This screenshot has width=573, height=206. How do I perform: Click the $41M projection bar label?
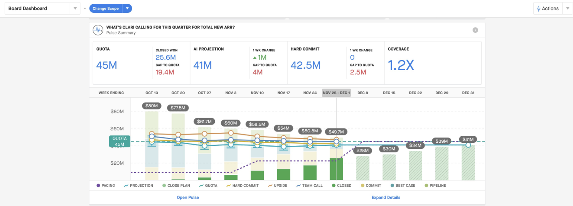[x=468, y=139]
